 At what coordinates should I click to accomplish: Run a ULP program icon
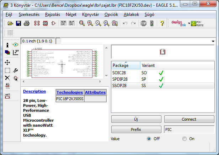72,23
